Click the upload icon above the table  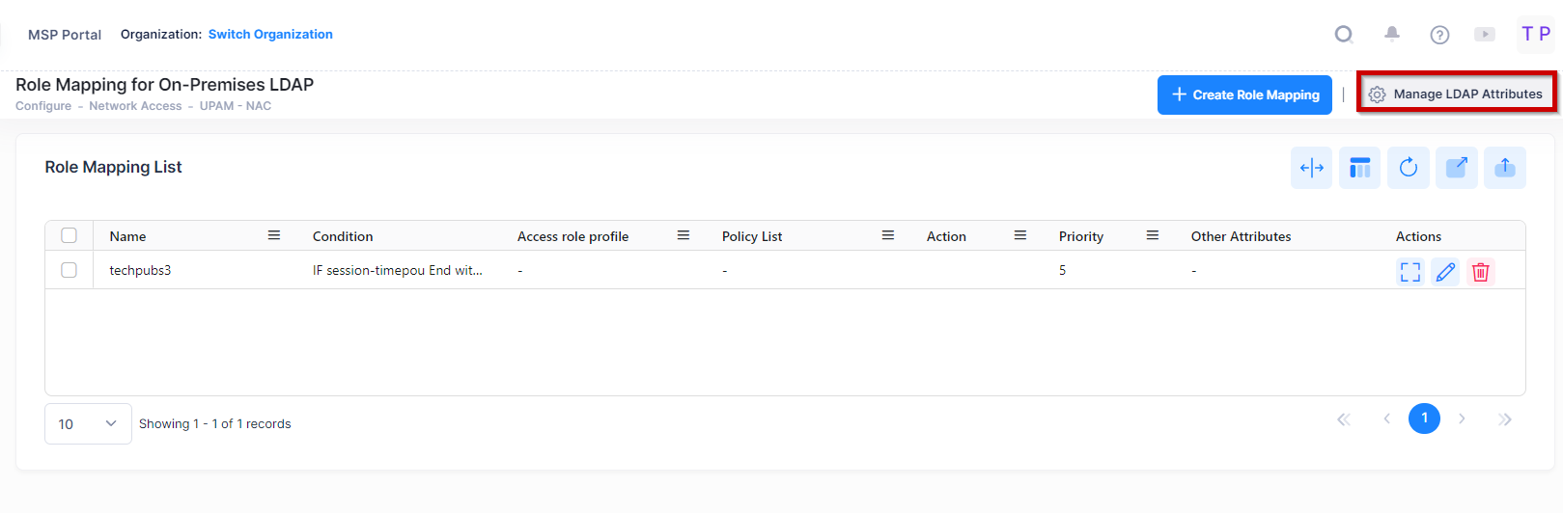coord(1504,168)
